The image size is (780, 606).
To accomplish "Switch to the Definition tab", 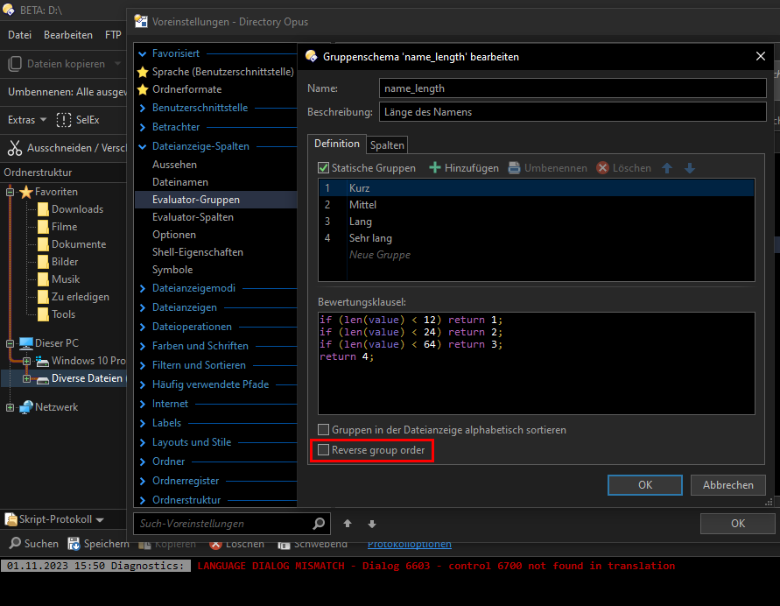I will click(337, 144).
